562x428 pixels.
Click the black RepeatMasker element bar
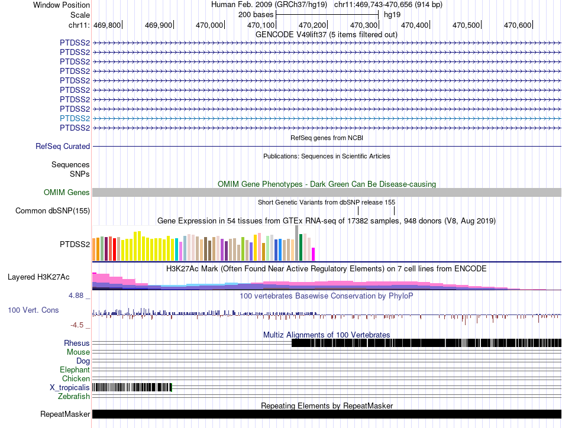(327, 414)
